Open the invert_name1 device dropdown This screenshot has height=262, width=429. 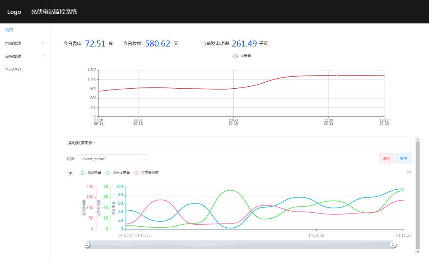(113, 158)
